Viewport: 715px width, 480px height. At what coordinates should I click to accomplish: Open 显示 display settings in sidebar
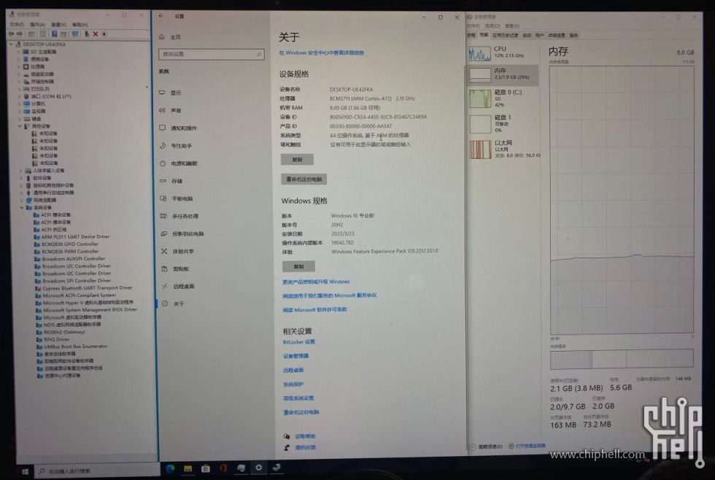(x=176, y=93)
